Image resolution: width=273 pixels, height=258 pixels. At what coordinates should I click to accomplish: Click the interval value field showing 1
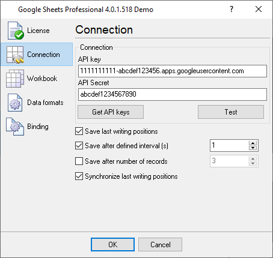click(x=229, y=146)
